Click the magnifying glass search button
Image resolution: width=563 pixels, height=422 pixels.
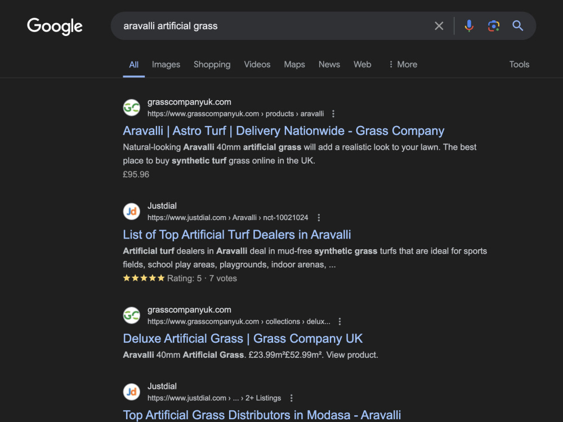pyautogui.click(x=518, y=26)
